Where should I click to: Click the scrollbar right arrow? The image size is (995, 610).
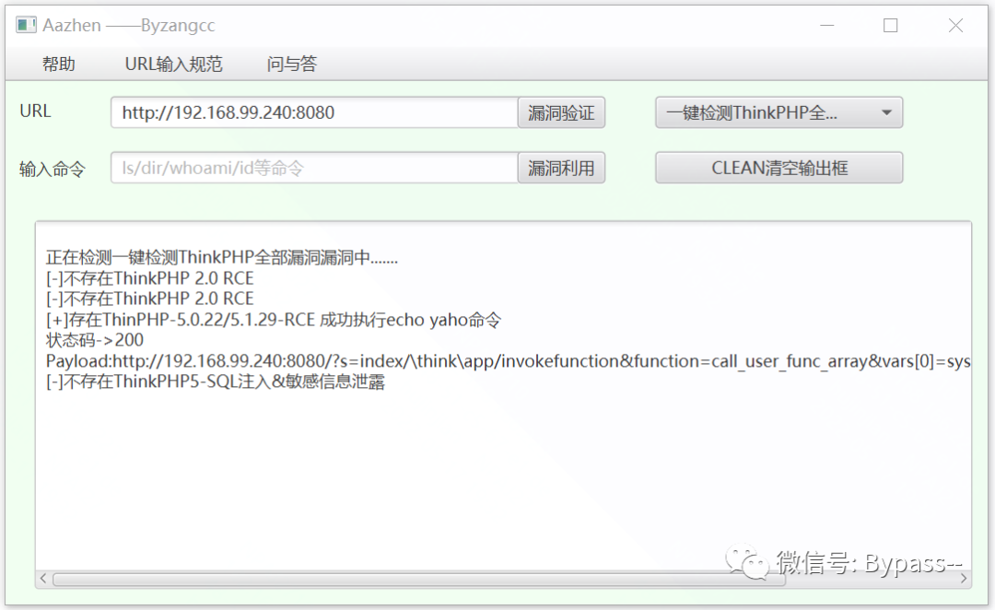pos(964,579)
